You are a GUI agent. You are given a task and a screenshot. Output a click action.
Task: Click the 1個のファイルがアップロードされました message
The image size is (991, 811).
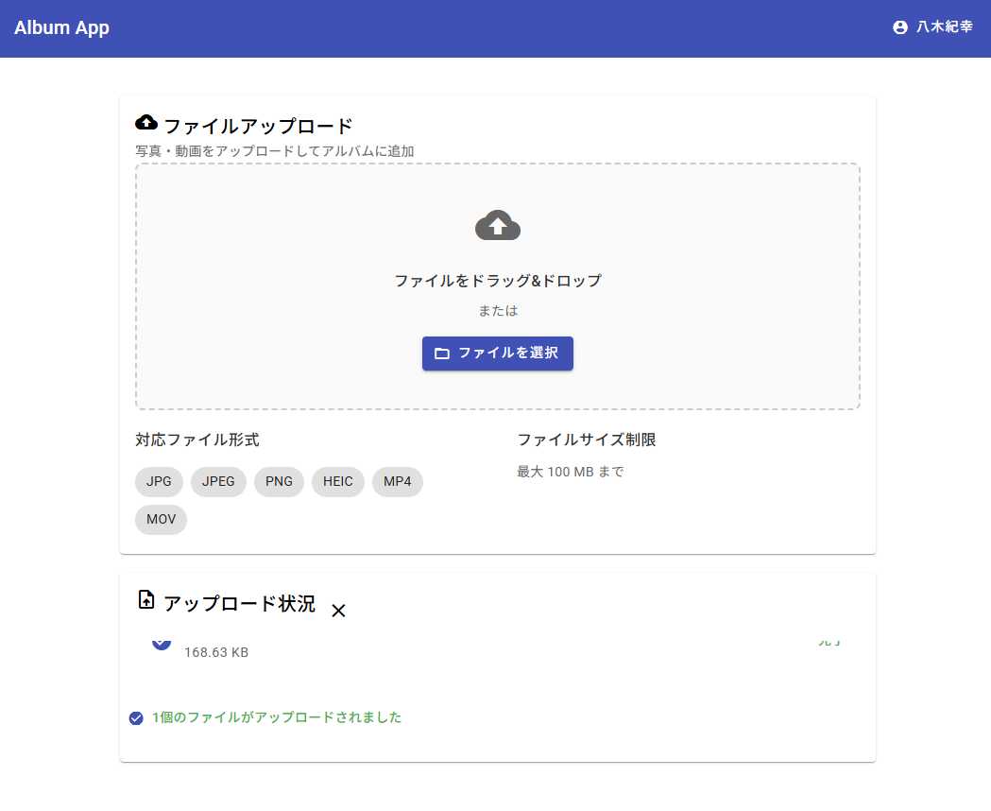277,717
